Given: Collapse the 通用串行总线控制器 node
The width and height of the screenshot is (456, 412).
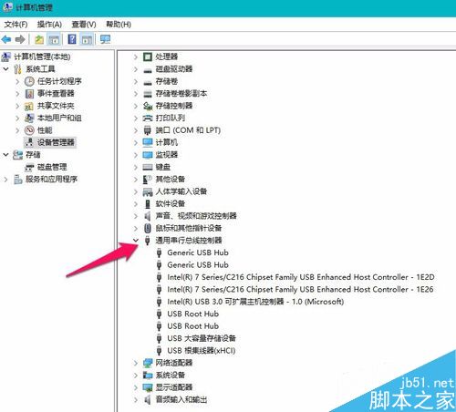Looking at the screenshot, I should pos(136,241).
